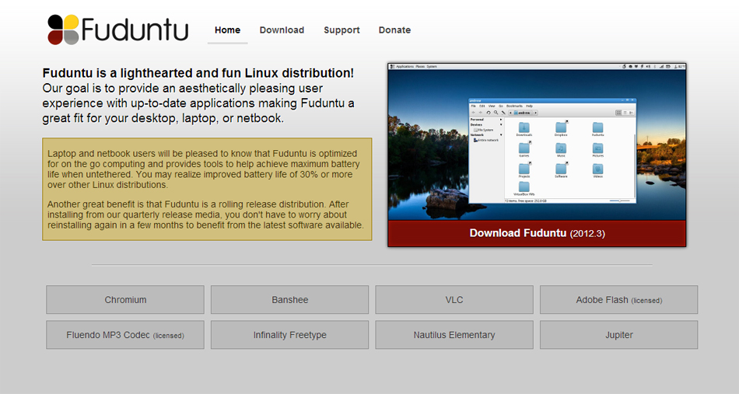Select the Banshee feature box

(x=290, y=300)
